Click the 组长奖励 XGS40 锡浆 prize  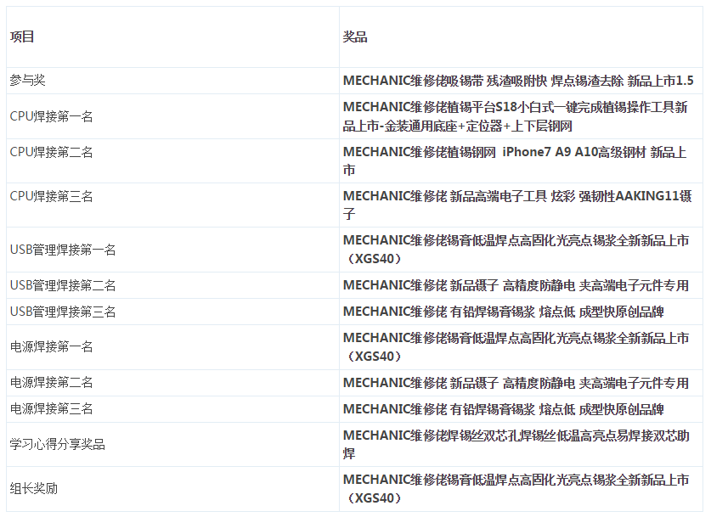[516, 489]
